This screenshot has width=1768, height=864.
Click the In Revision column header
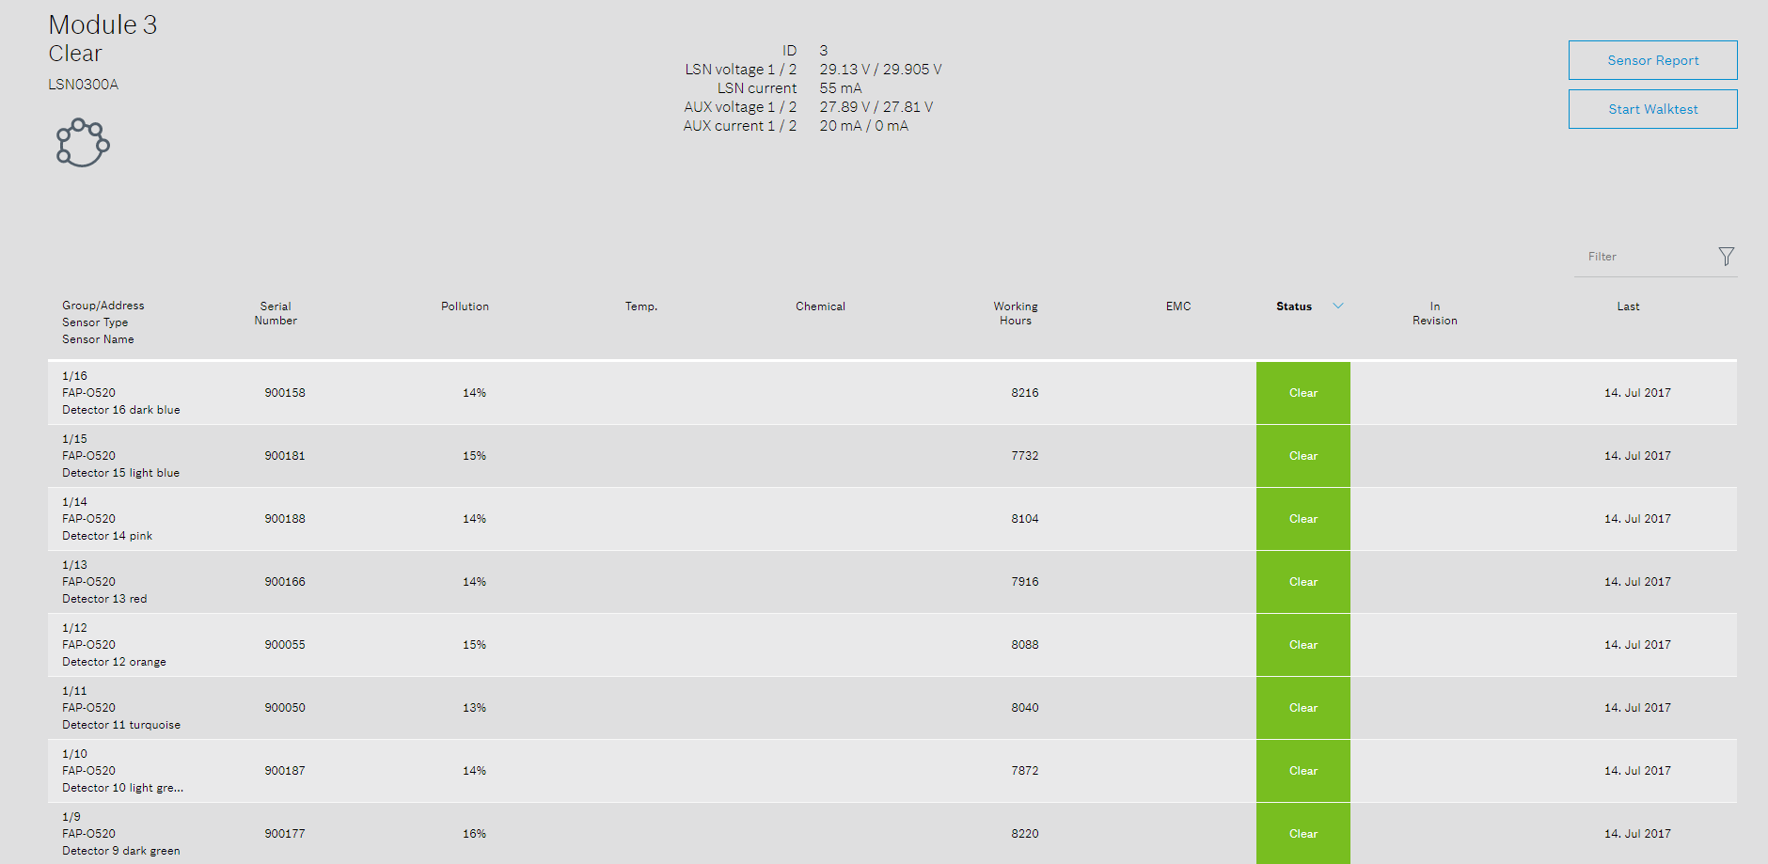pos(1434,313)
